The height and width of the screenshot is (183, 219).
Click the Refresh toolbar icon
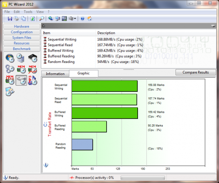(x=32, y=19)
